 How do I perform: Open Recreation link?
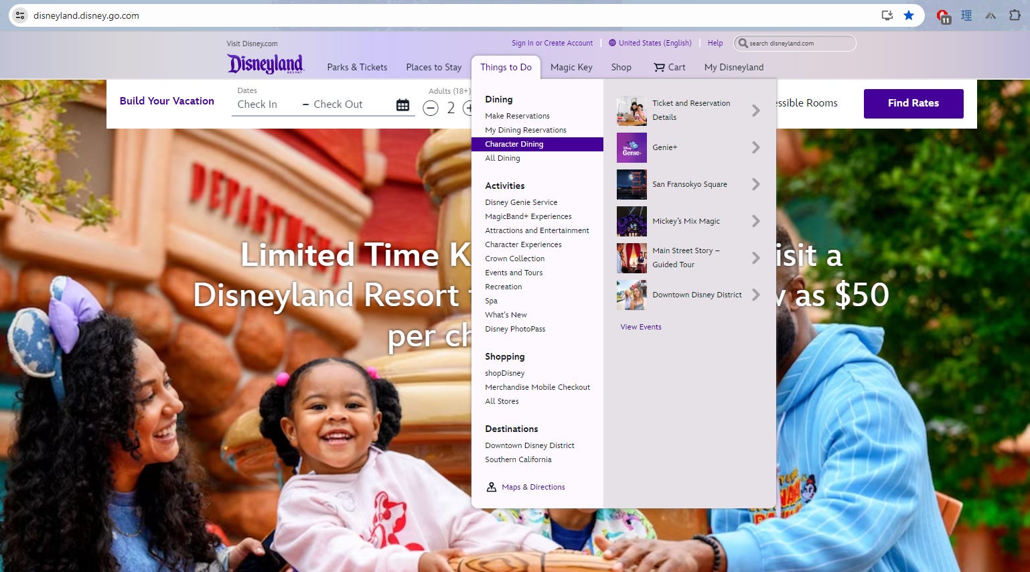point(503,287)
